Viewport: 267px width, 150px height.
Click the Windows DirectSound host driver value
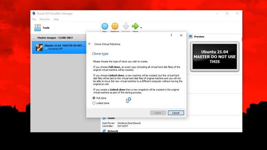(x=129, y=123)
